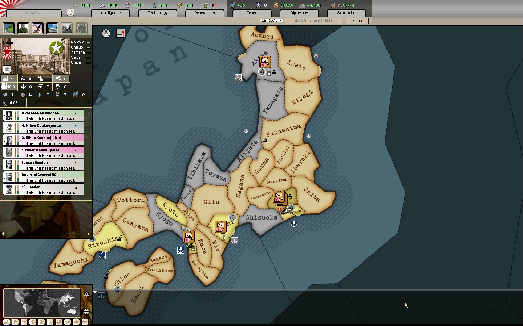Click the naval base anchor near Shizuoka
The image size is (523, 326).
pyautogui.click(x=294, y=224)
